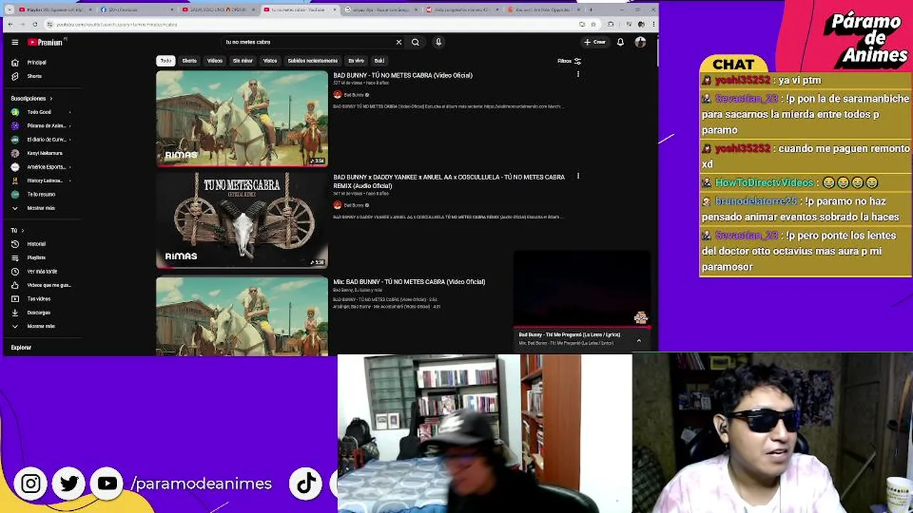The image size is (913, 513).
Task: Click the miniplayer video area
Action: [581, 289]
